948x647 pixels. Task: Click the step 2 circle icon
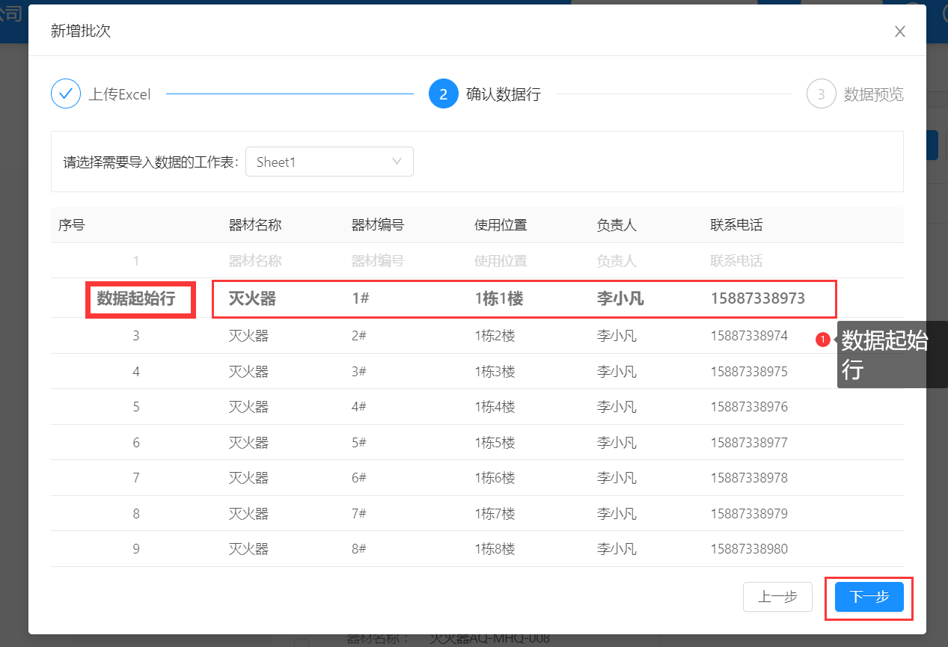pyautogui.click(x=443, y=94)
